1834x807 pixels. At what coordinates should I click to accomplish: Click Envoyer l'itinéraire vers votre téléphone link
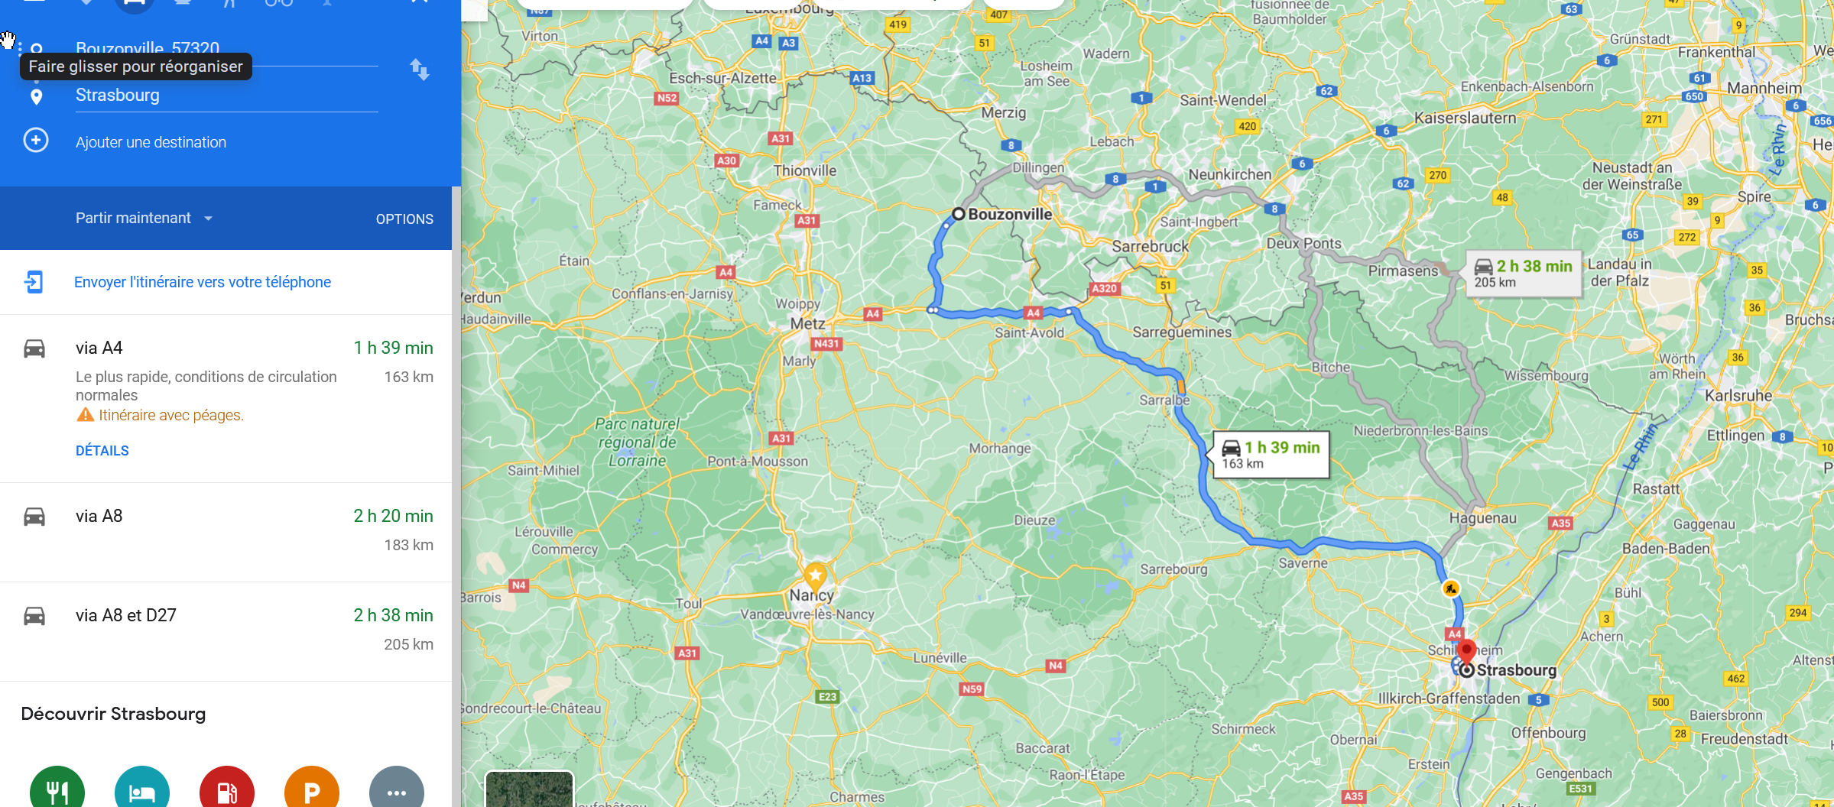pos(203,282)
